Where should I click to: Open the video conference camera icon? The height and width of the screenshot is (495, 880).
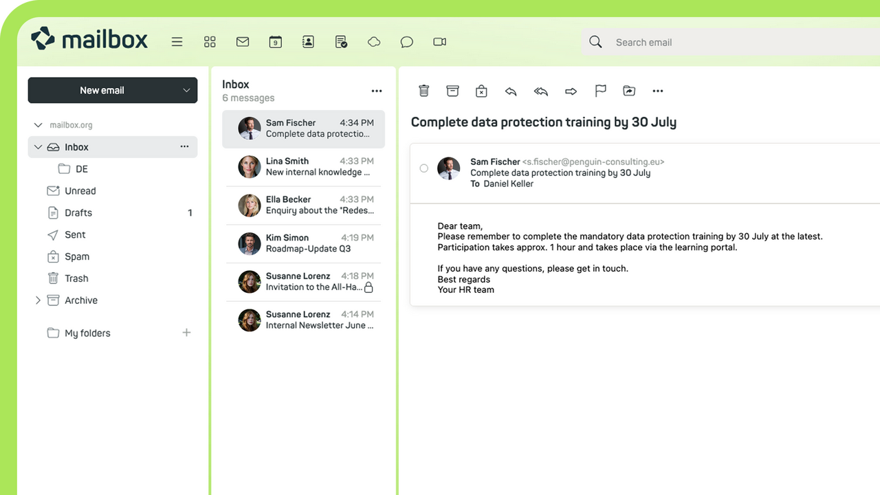pos(440,42)
